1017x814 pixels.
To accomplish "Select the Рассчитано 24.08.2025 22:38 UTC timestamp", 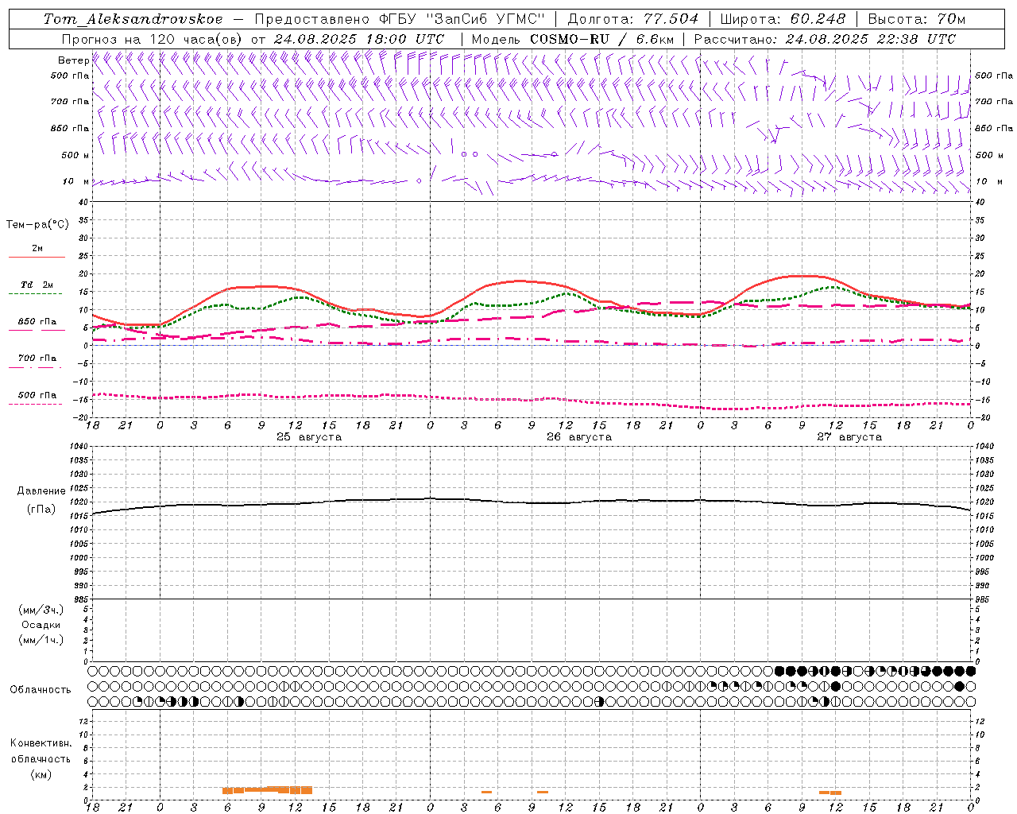I will click(x=825, y=39).
